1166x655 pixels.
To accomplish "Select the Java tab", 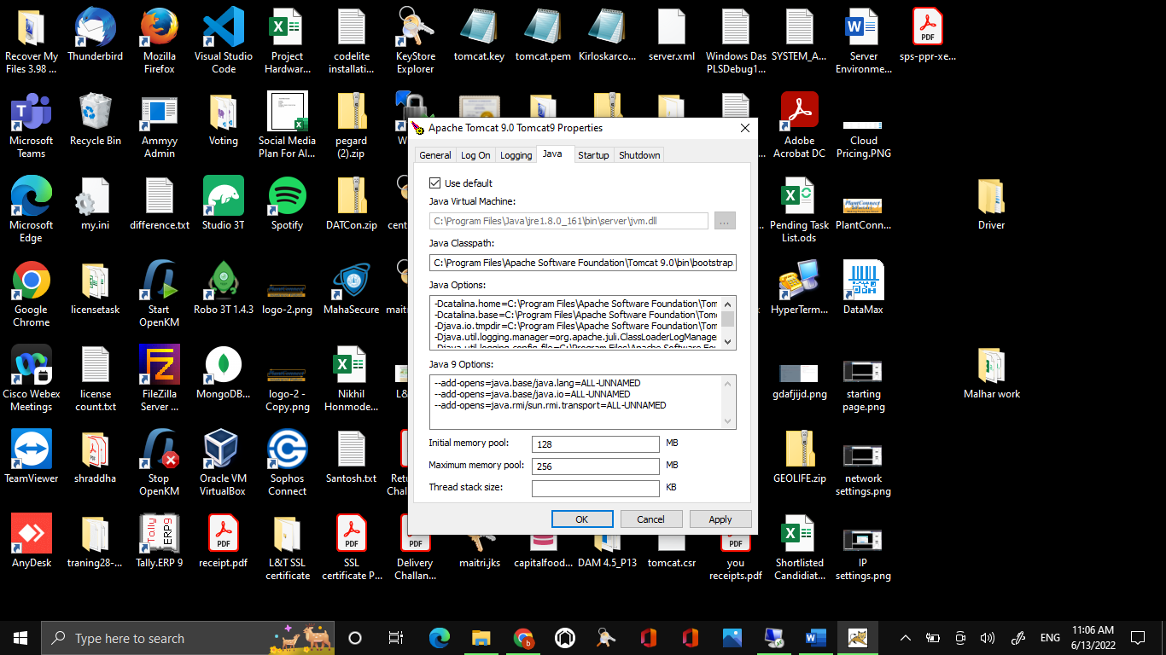I will pyautogui.click(x=553, y=154).
